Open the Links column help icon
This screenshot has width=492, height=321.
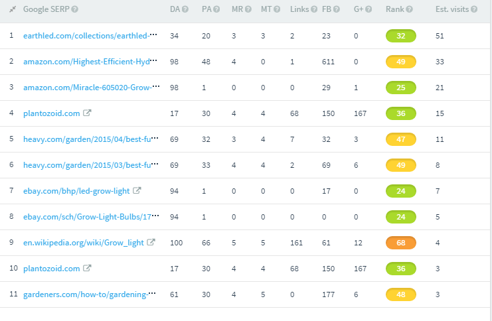[x=314, y=9]
